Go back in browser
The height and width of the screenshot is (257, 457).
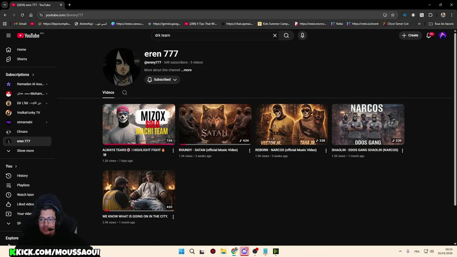(5, 15)
